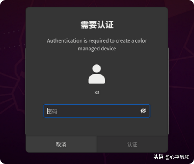Cancel the dialog with the 取消 button
194x164 pixels.
[x=61, y=144]
